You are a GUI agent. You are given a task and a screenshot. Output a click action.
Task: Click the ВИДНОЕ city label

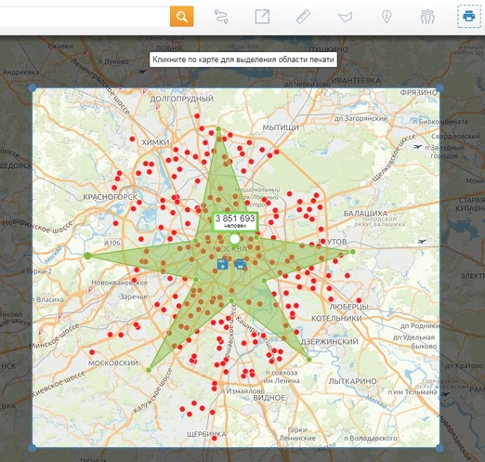(x=269, y=398)
